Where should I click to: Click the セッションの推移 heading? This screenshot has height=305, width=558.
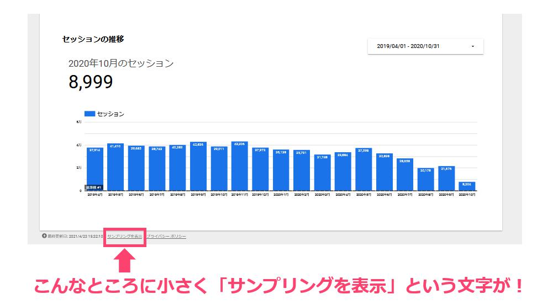click(x=93, y=39)
